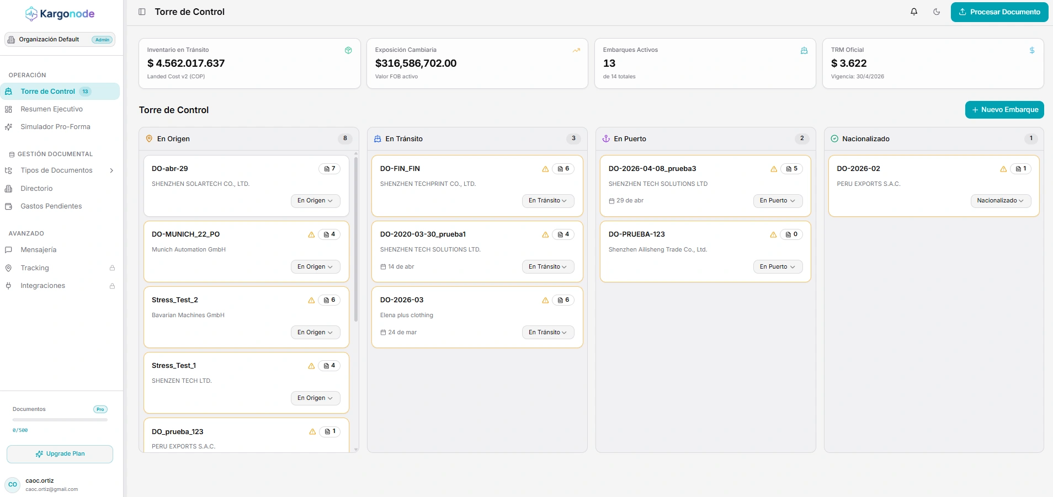Click warning icon on DO-2026-02 card
The height and width of the screenshot is (497, 1053).
pyautogui.click(x=1003, y=169)
